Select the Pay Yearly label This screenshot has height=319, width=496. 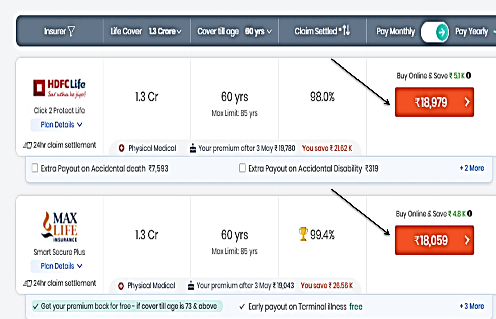(x=472, y=32)
